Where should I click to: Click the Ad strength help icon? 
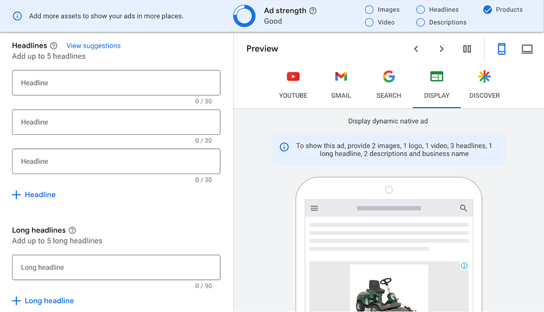tap(313, 11)
